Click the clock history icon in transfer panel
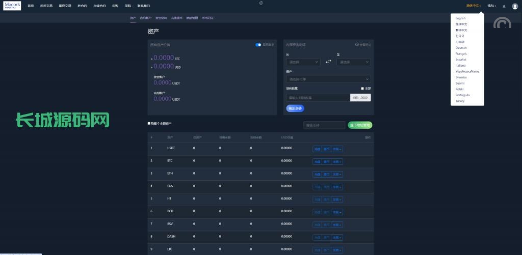 pyautogui.click(x=357, y=45)
